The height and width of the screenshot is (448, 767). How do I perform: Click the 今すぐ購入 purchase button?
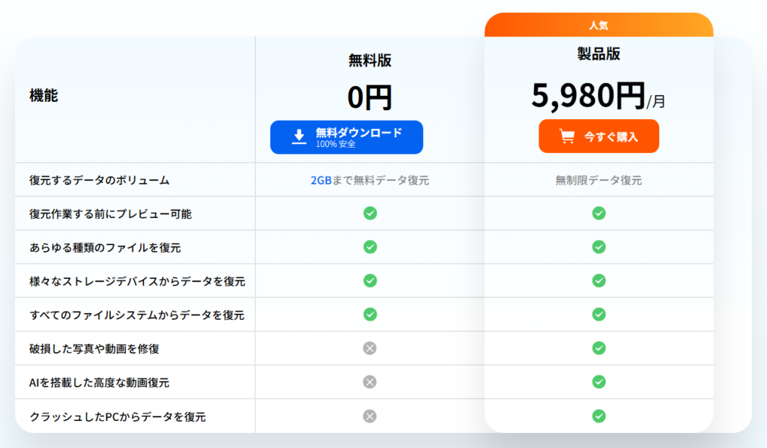pos(598,136)
